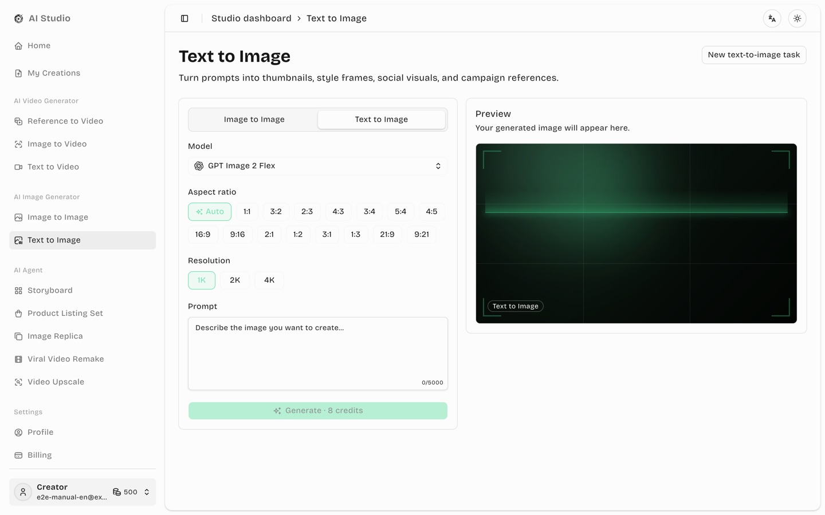Toggle the light theme sun icon
The height and width of the screenshot is (515, 825).
(797, 18)
